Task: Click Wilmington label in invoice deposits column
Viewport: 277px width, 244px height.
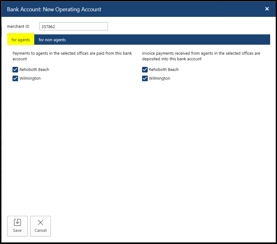Action: [160, 78]
